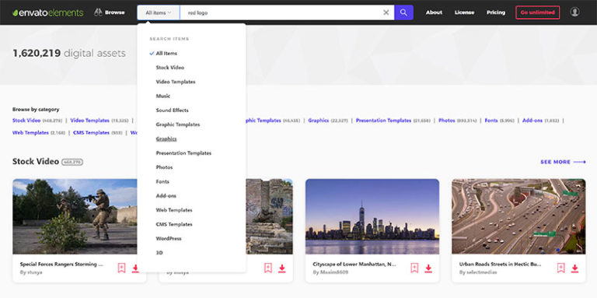Open the License page link

(464, 12)
